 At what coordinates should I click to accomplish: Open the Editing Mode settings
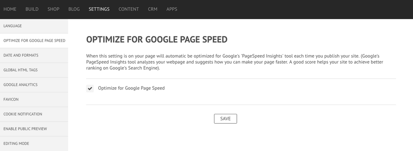click(16, 143)
